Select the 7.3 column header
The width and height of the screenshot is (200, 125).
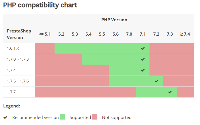pyautogui.click(x=170, y=34)
